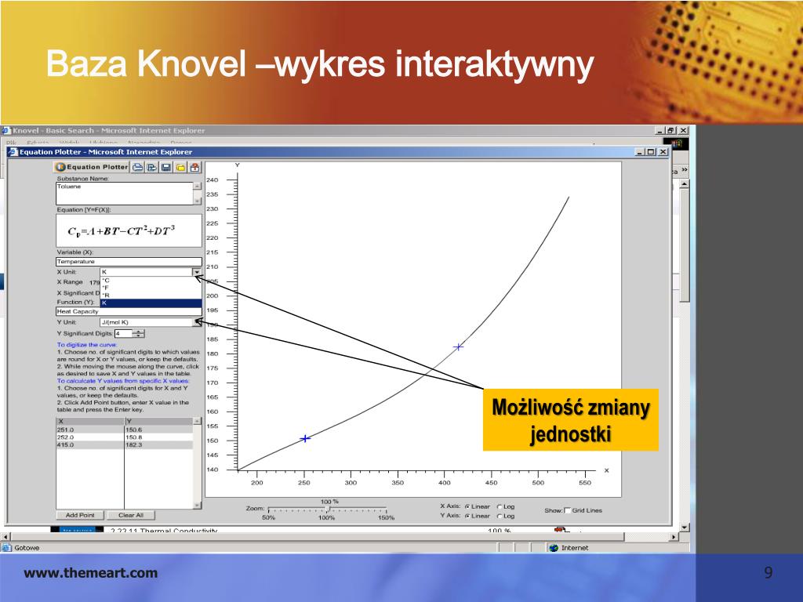Click substance name box scroll down arrow
Image resolution: width=803 pixels, height=602 pixels.
pyautogui.click(x=197, y=201)
